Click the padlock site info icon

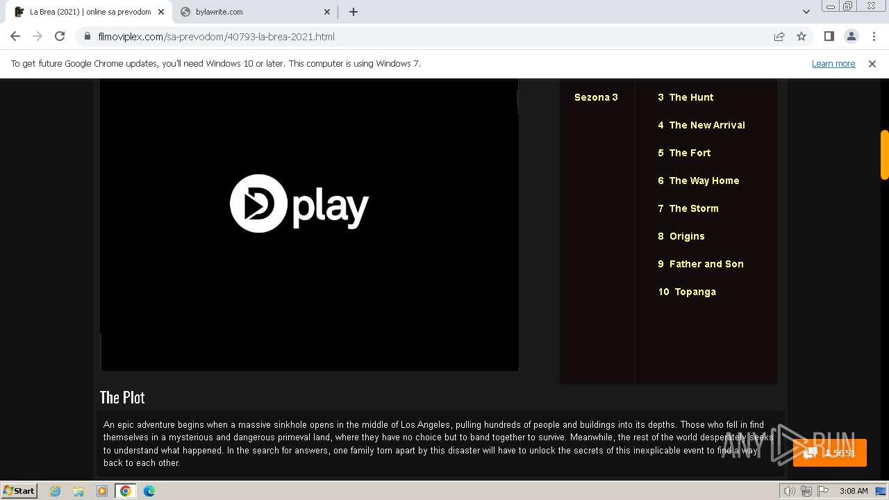click(x=88, y=36)
